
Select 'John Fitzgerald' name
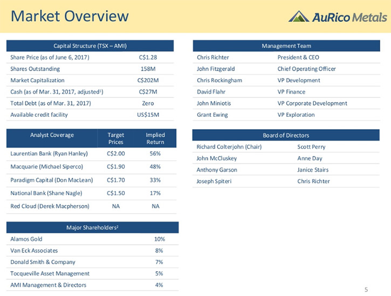tap(216, 69)
